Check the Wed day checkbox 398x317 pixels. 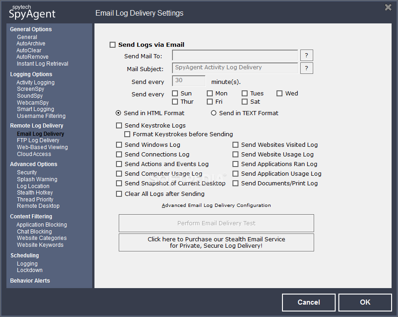pyautogui.click(x=279, y=94)
